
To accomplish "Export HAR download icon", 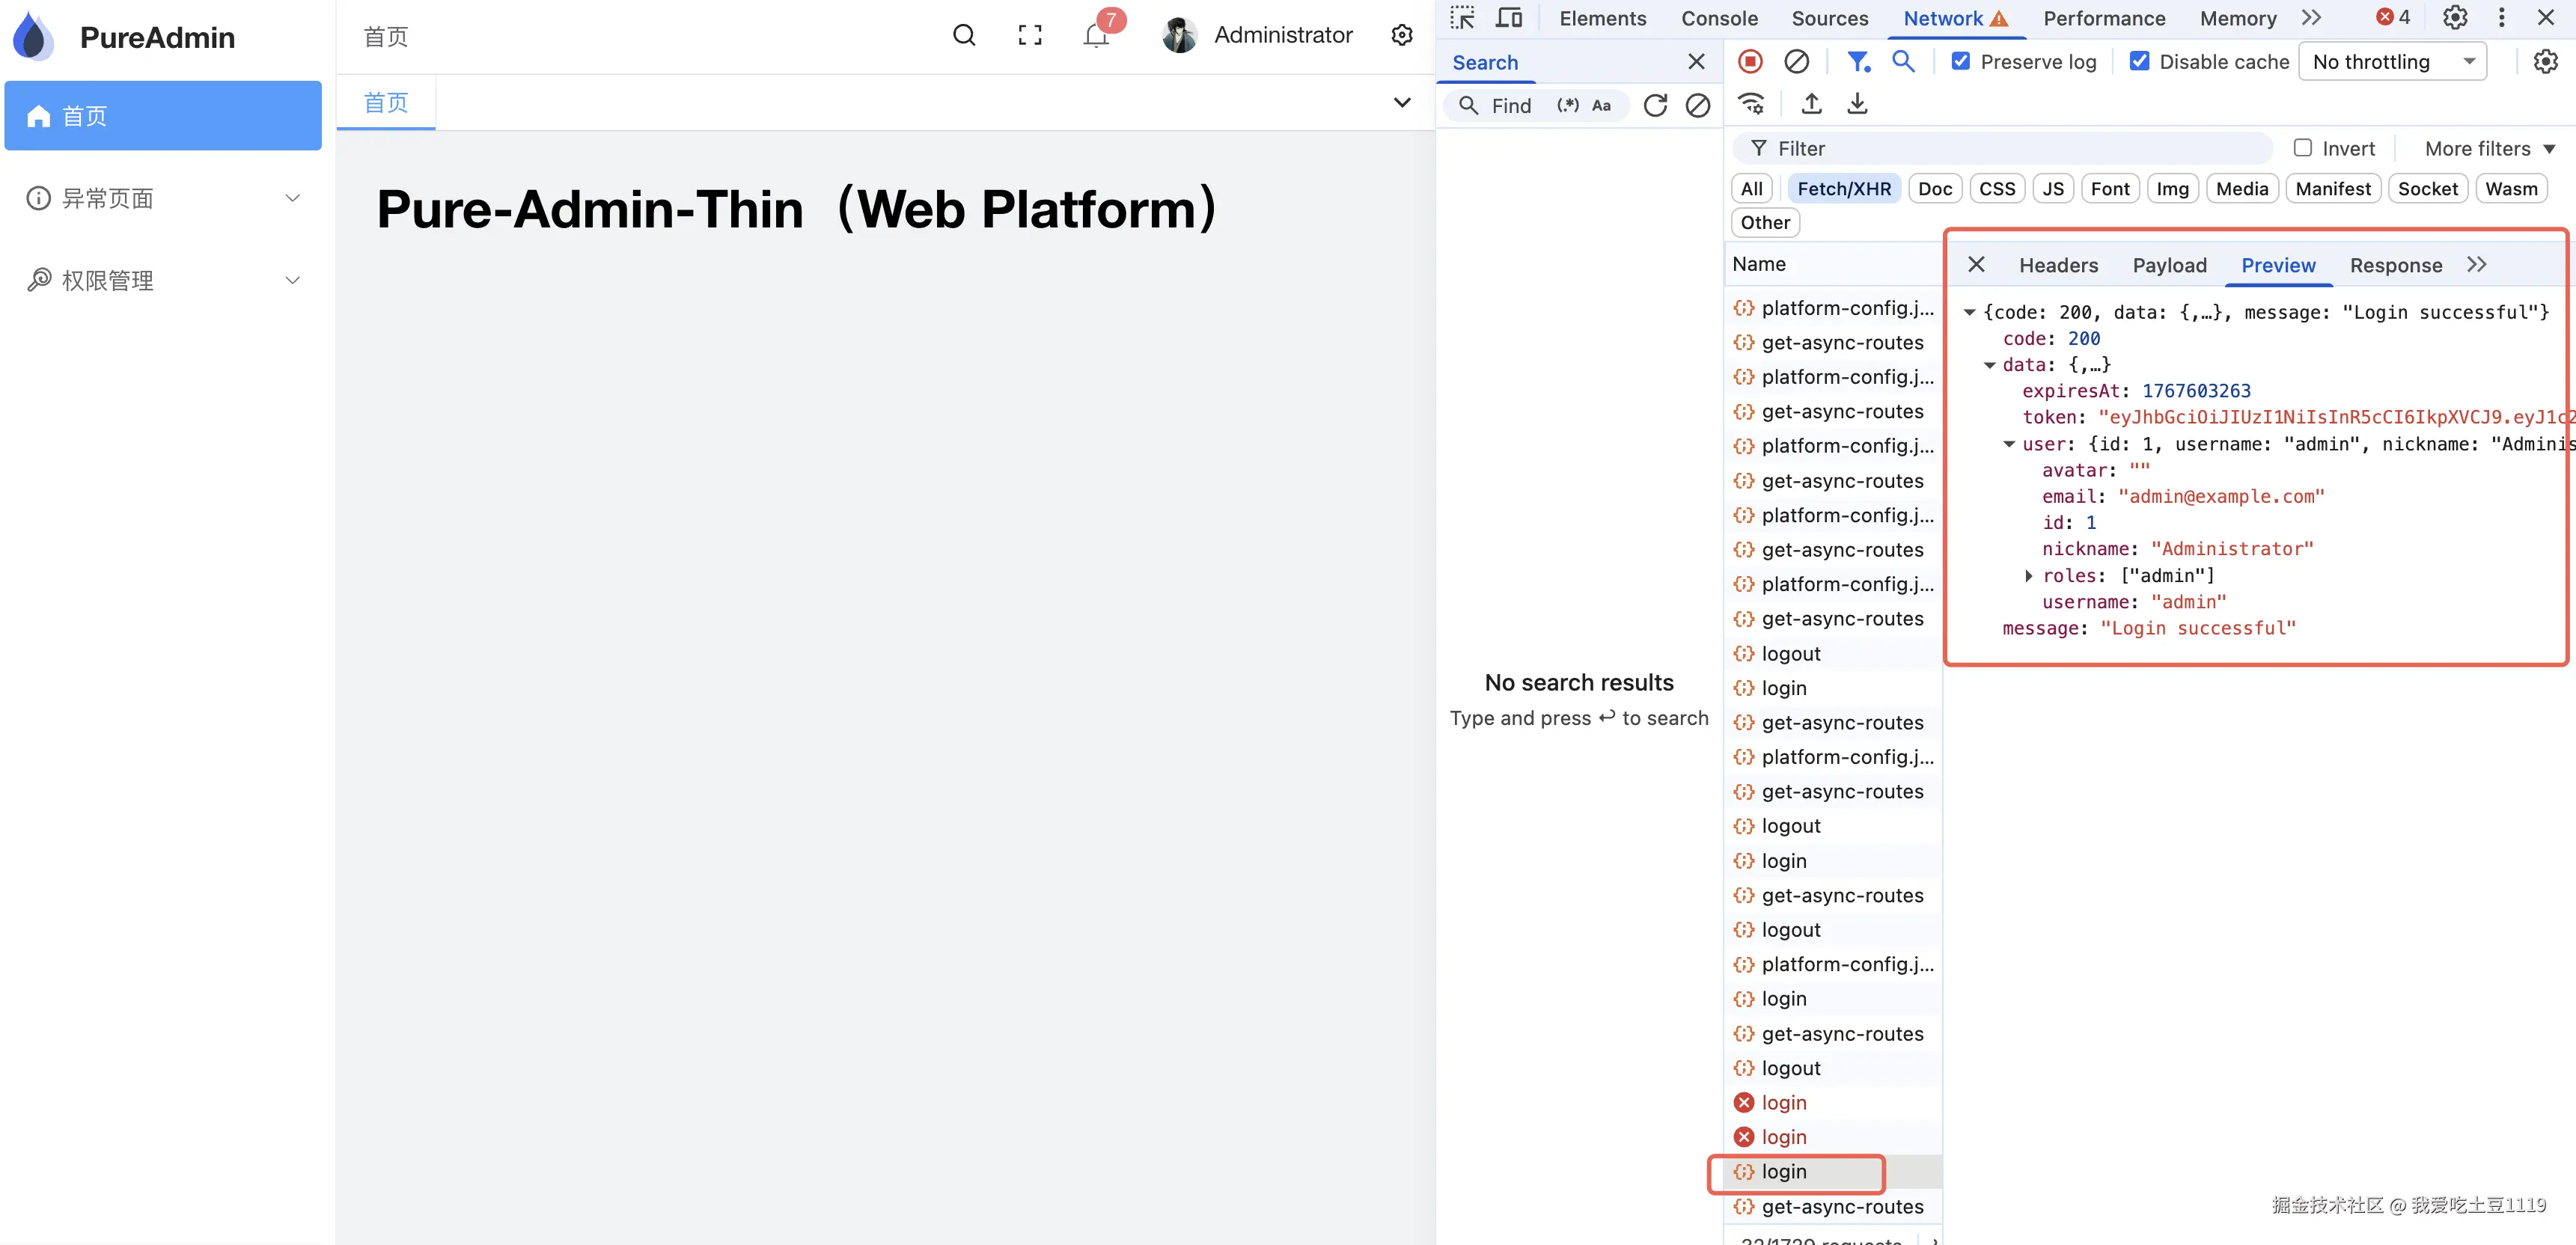I will coord(1857,104).
